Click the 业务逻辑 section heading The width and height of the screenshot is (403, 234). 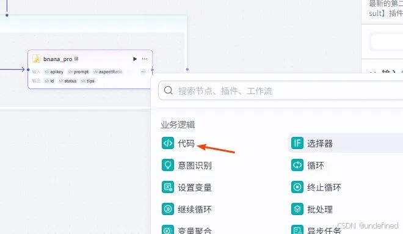point(178,125)
